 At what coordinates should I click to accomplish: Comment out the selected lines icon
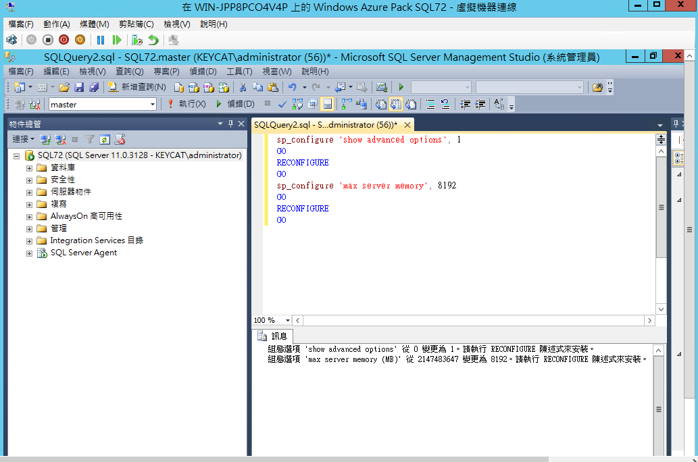pos(430,104)
